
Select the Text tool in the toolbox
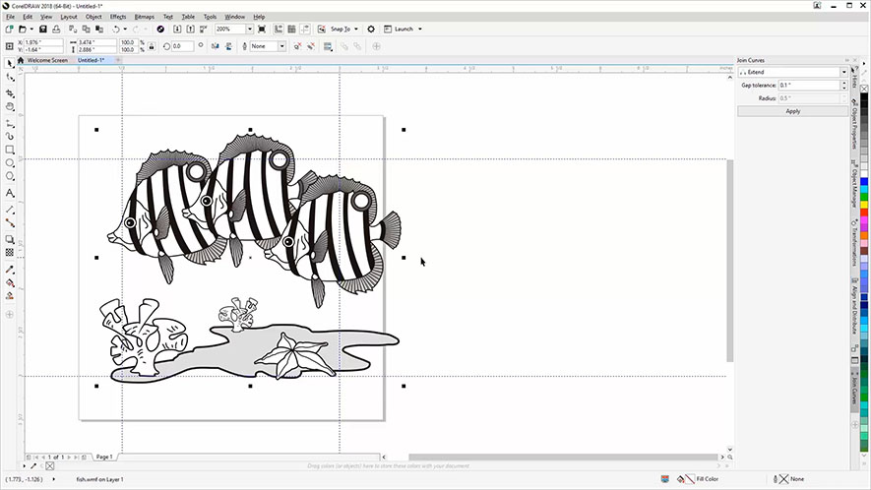click(x=10, y=193)
